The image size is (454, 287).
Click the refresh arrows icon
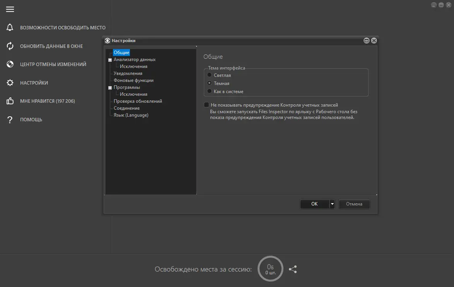(10, 46)
